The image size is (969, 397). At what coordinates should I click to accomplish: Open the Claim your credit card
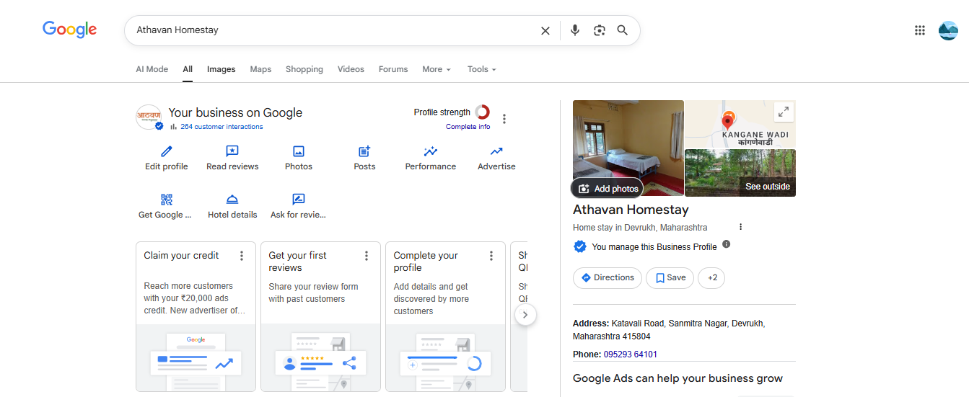pyautogui.click(x=196, y=317)
